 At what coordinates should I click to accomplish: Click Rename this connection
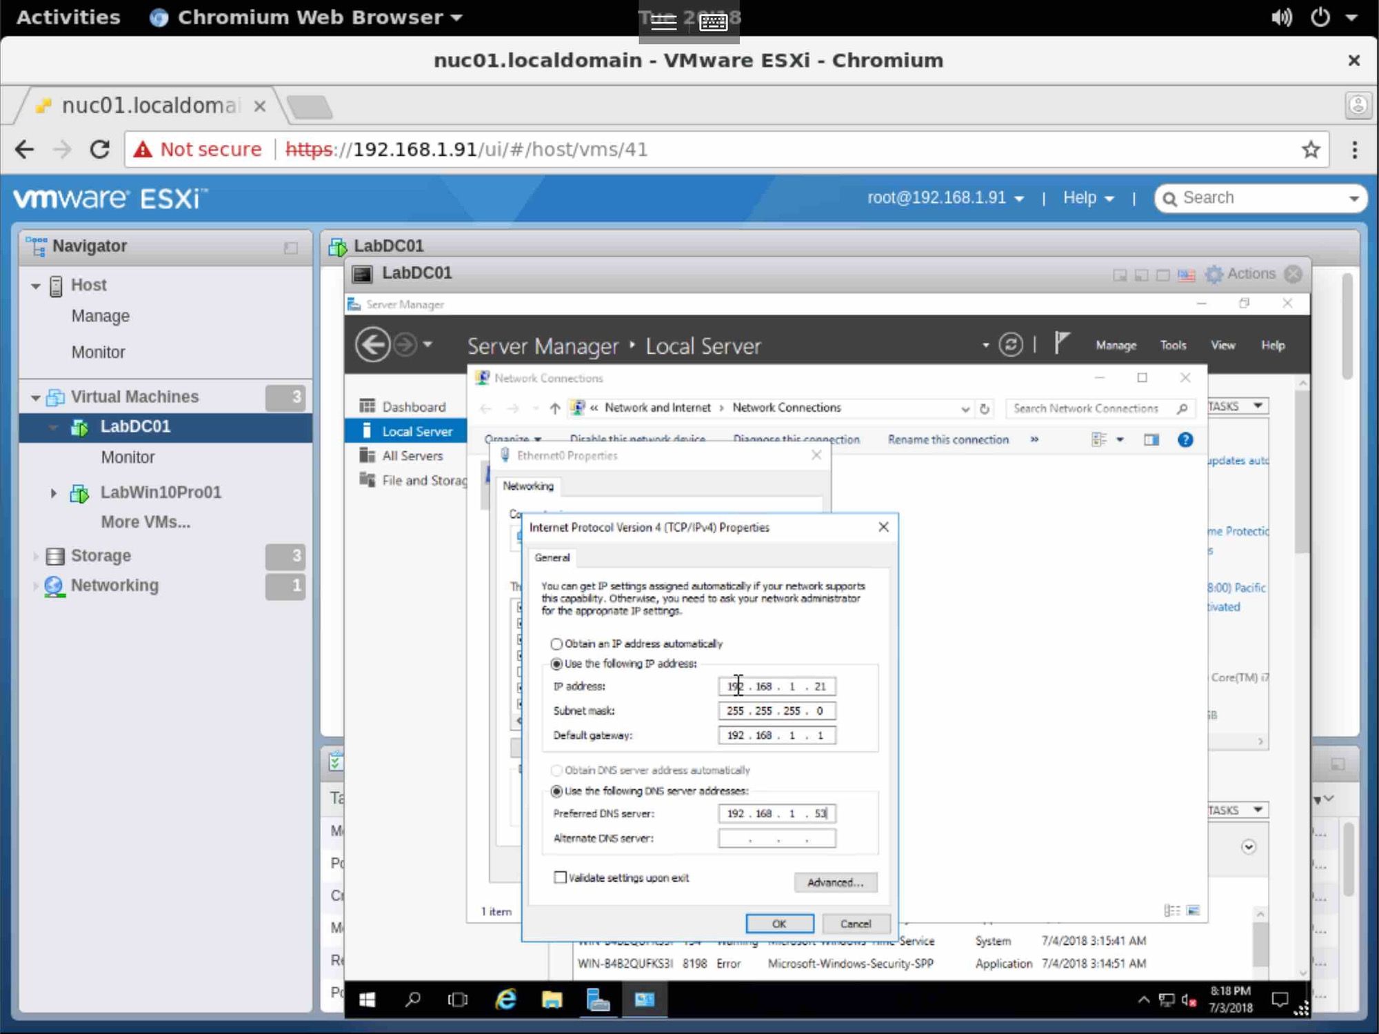click(x=948, y=439)
